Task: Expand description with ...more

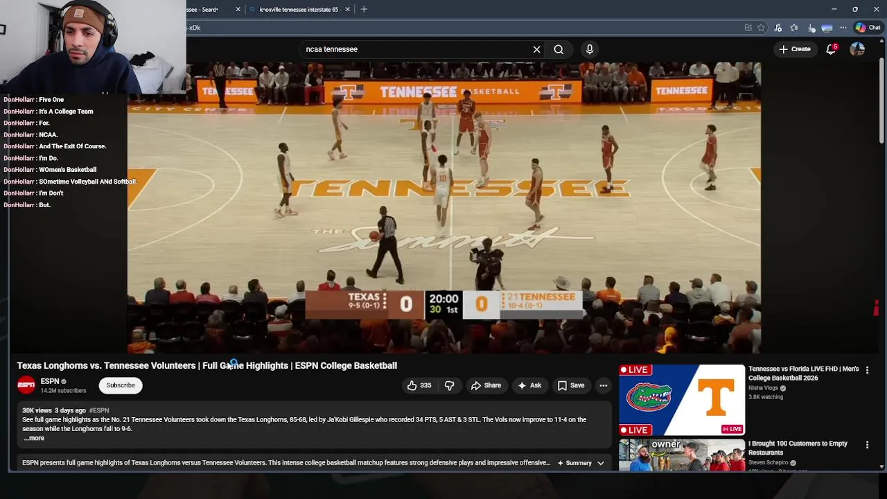Action: point(34,438)
